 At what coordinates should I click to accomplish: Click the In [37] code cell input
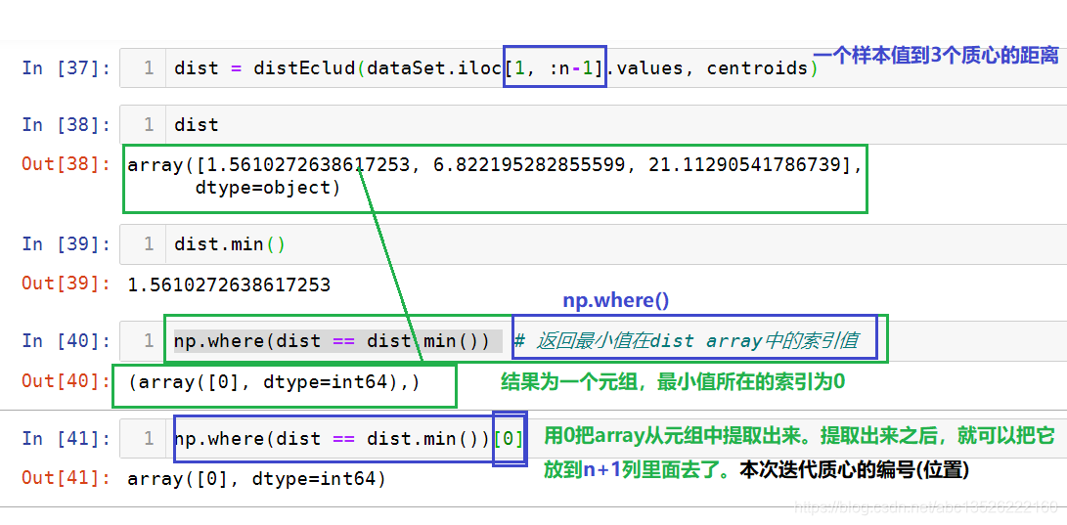pos(593,68)
